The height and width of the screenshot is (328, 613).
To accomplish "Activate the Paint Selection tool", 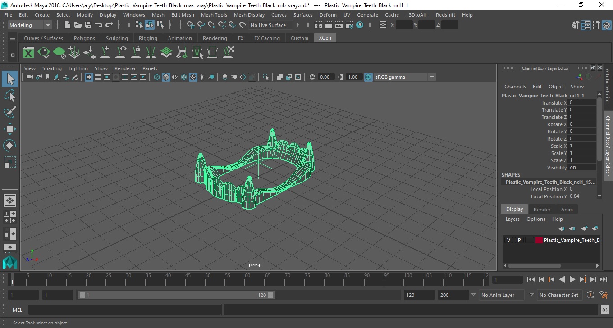I will tap(10, 112).
